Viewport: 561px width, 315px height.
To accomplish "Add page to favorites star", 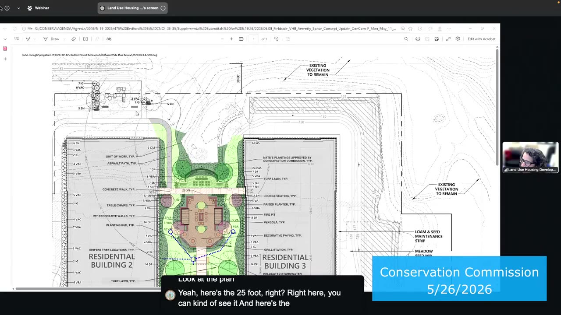I will coord(410,28).
